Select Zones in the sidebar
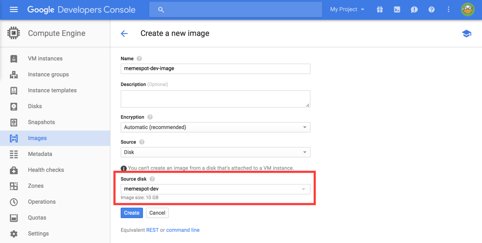The height and width of the screenshot is (243, 482). (x=36, y=186)
